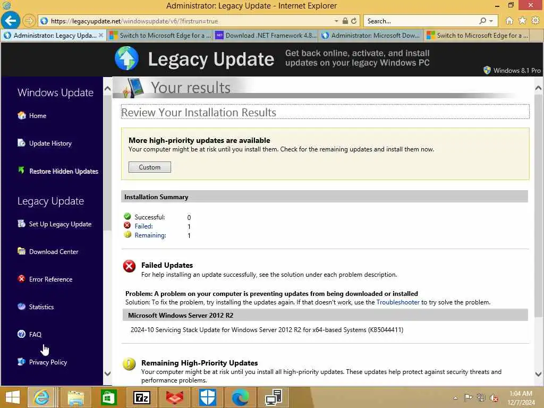Click the Error Reference red X icon
544x408 pixels.
tap(21, 278)
